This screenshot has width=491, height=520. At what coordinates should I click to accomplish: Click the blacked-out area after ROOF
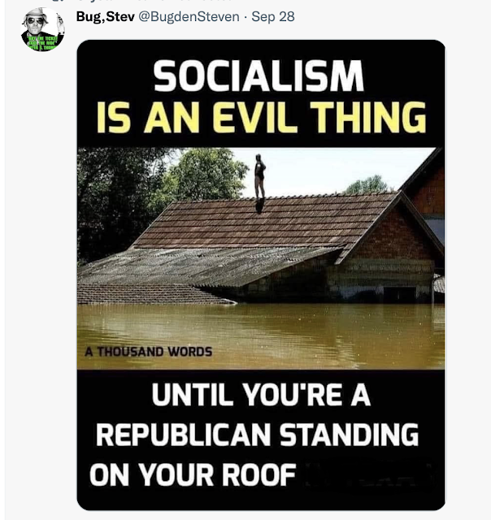(368, 474)
